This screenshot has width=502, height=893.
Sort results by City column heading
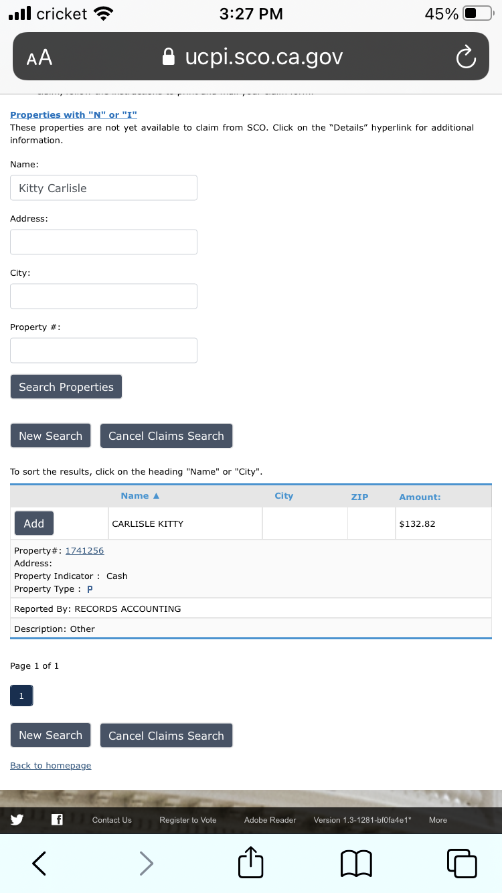284,496
